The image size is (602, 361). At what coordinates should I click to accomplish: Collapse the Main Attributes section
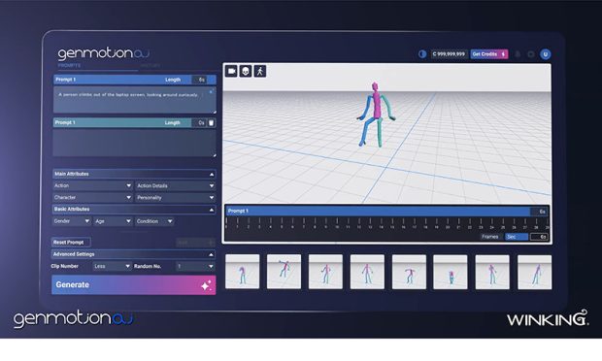212,174
